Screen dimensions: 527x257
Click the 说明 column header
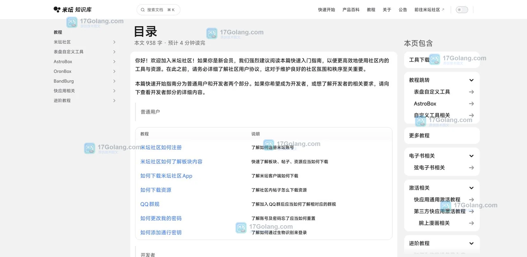click(256, 134)
